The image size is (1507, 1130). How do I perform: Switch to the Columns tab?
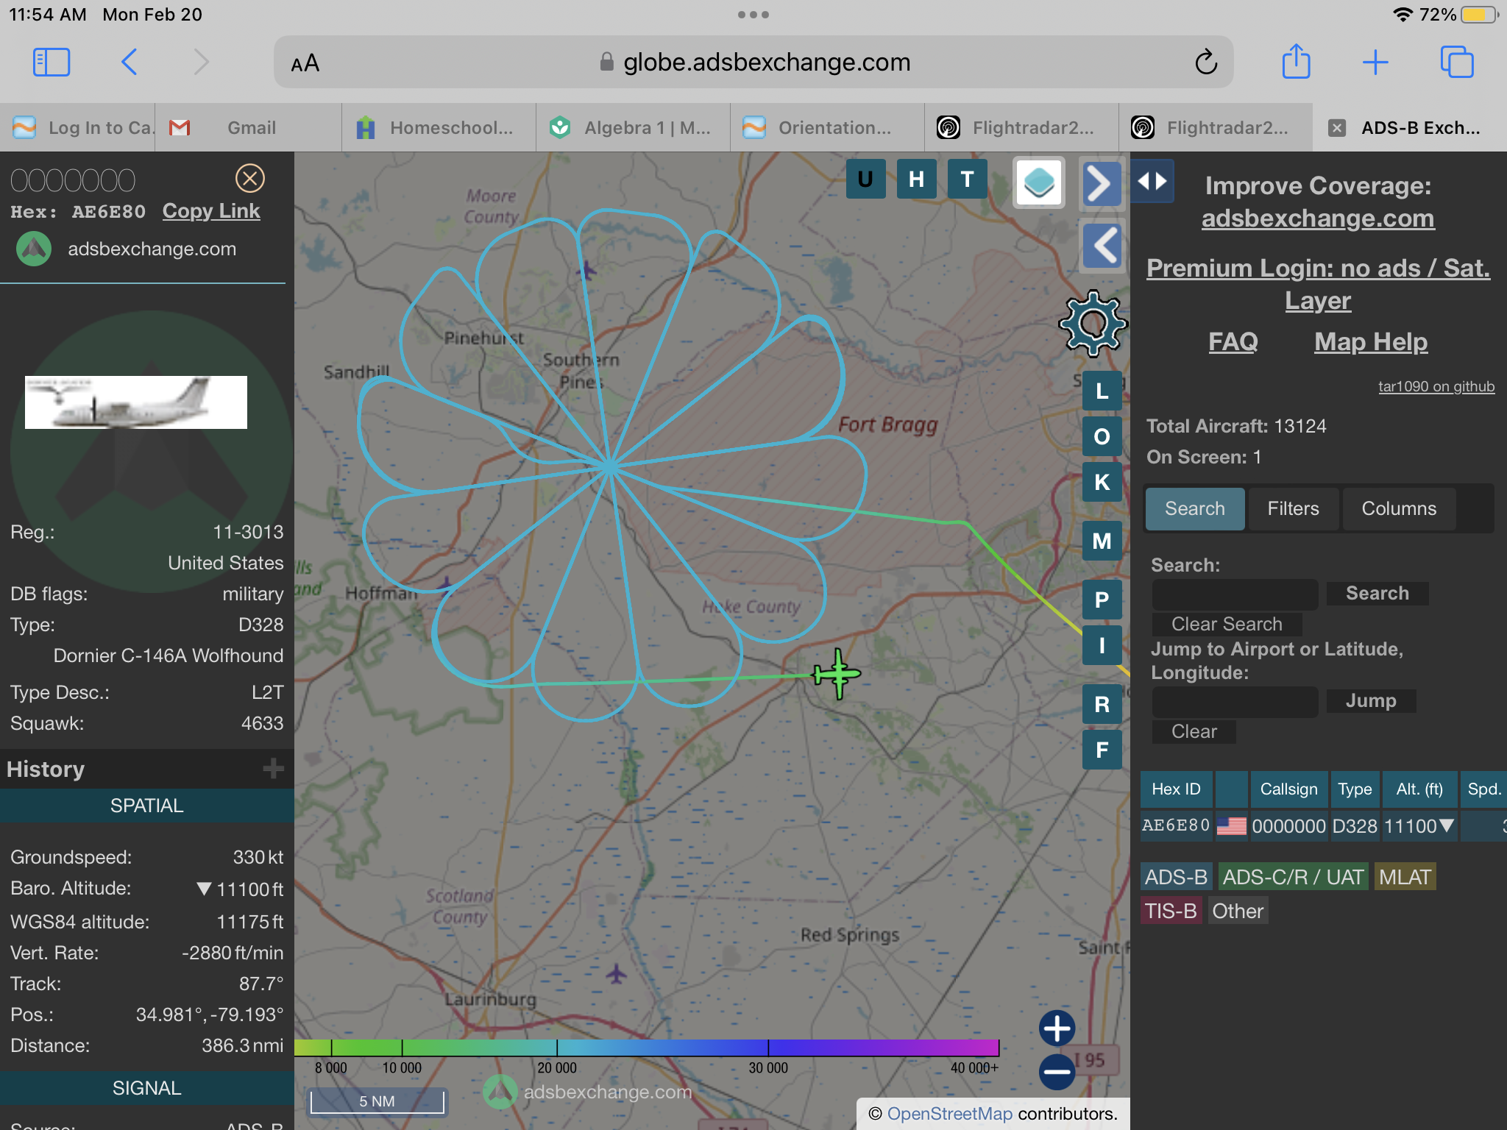(x=1398, y=508)
